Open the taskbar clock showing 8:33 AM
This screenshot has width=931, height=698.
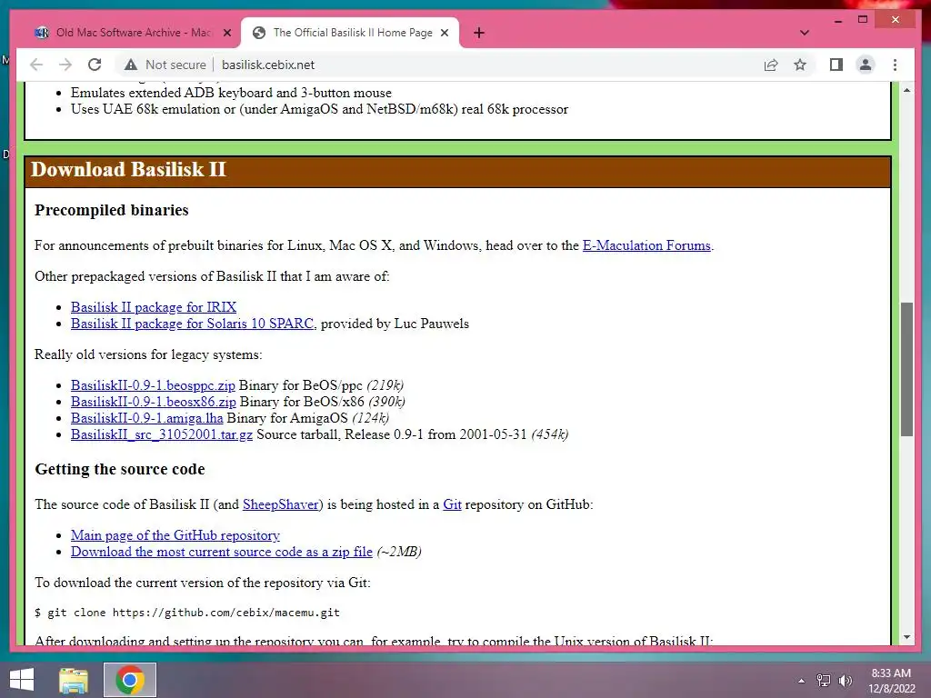[x=891, y=681]
